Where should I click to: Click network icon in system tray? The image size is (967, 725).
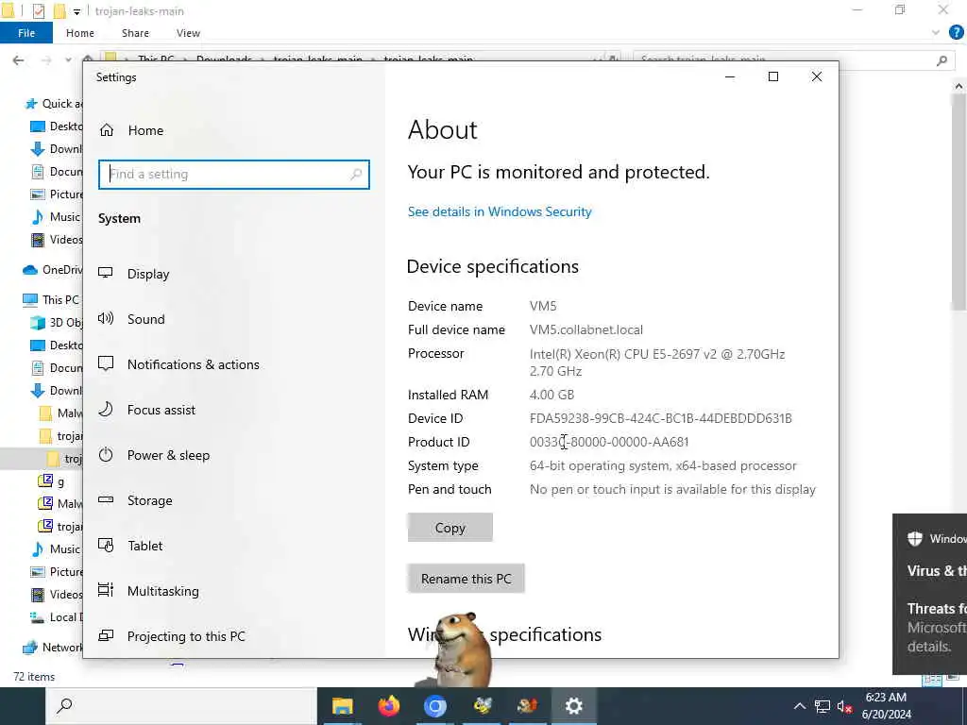pos(823,706)
